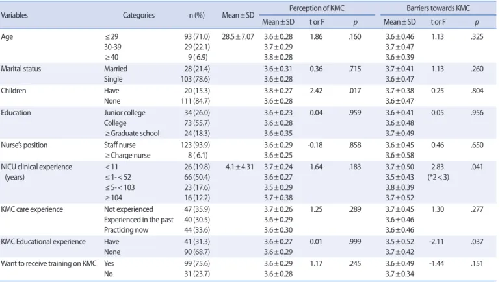Viewport: 500px width, 282px height.
Task: Select 'KMC Educational experience' label
Action: point(43,242)
